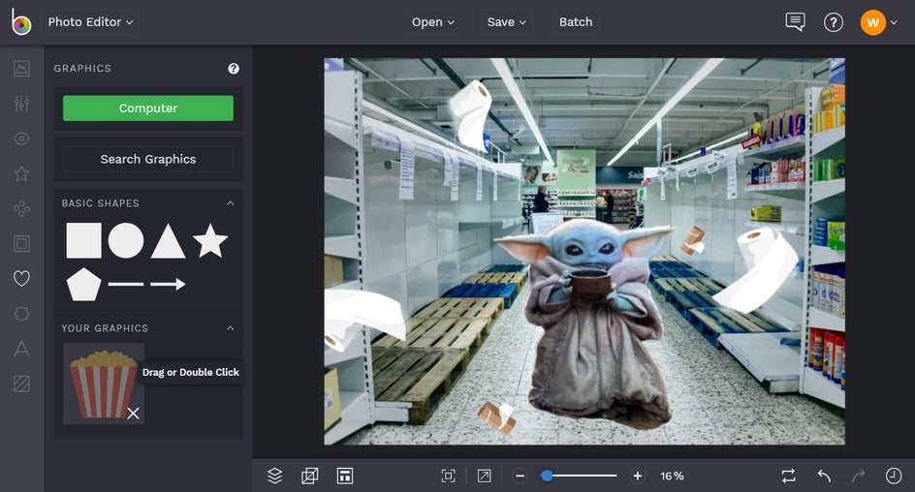Open the Frames sidebar tool
The width and height of the screenshot is (915, 492).
pyautogui.click(x=21, y=244)
